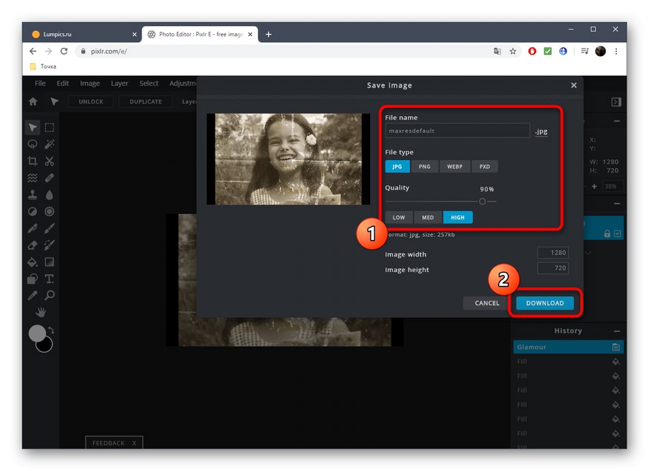Select the Sponge tool
The width and height of the screenshot is (649, 471).
49,212
